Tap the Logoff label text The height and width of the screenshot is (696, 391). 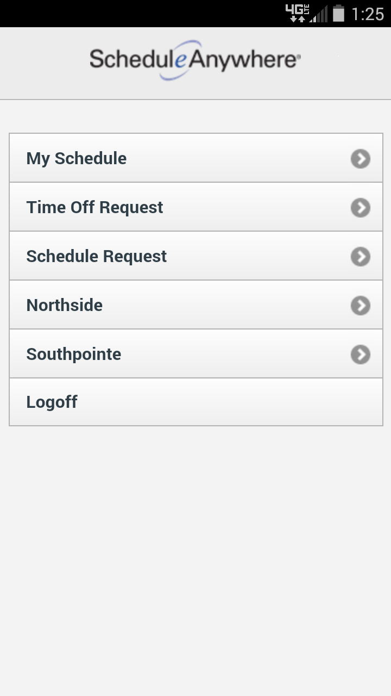coord(52,402)
